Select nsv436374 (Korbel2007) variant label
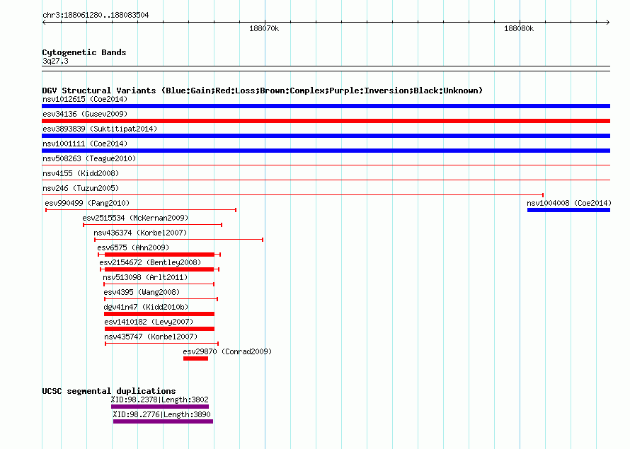 (x=140, y=233)
